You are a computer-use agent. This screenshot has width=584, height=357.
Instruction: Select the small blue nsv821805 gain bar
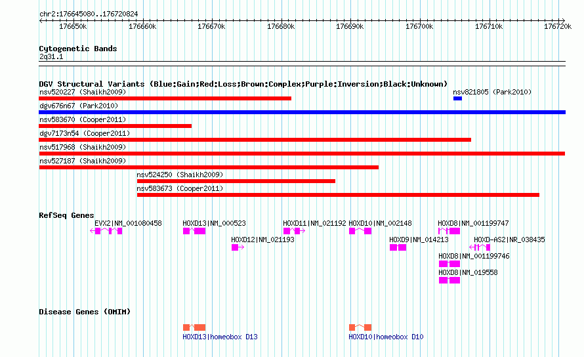457,98
